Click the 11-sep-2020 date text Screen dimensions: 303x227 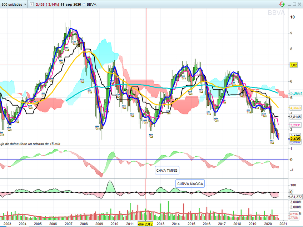(71, 4)
